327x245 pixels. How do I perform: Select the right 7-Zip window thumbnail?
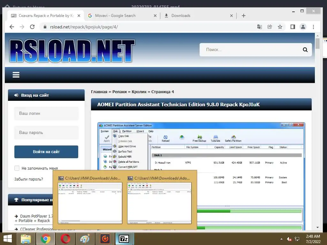(x=159, y=200)
